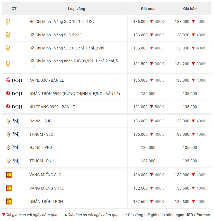Click the 138.030 sell price for SJC 0.5 chỉ
This screenshot has height=221, width=214.
[x=182, y=48]
